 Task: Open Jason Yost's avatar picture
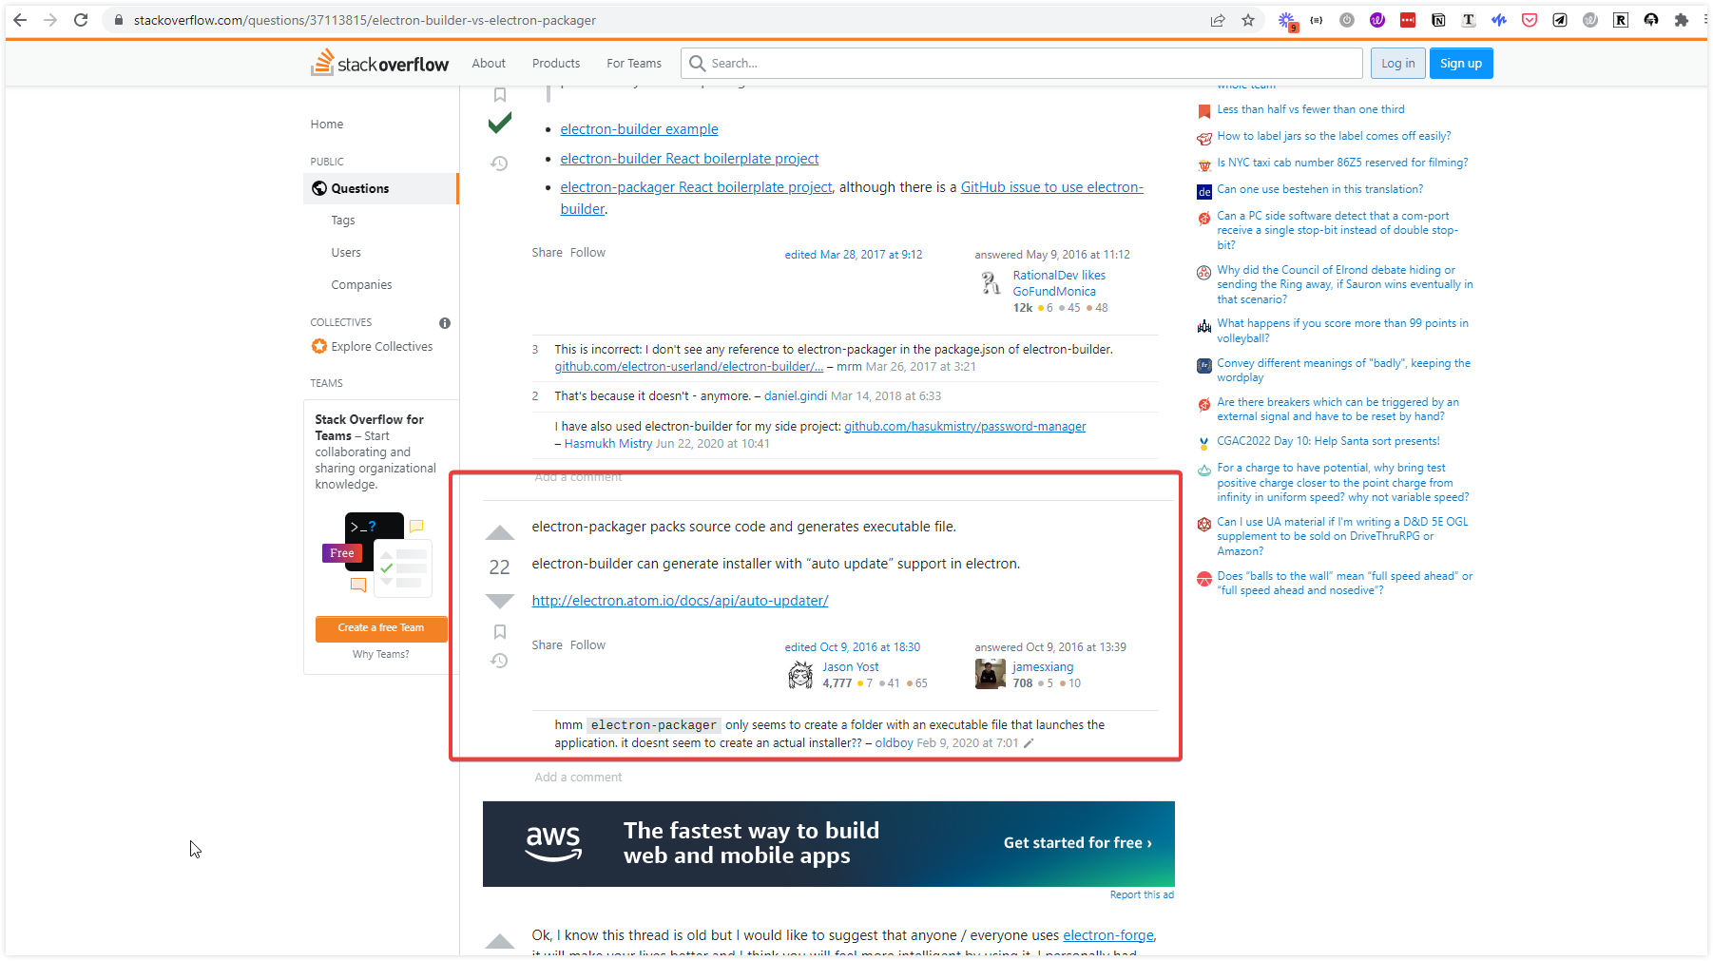(x=800, y=674)
